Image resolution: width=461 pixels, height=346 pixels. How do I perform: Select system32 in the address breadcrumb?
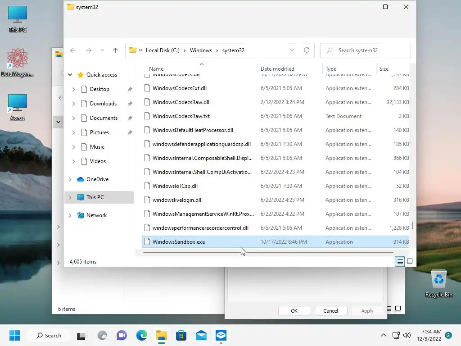click(233, 50)
